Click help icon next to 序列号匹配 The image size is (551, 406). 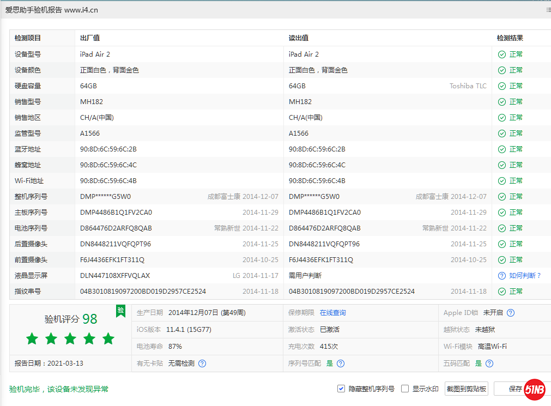[341, 363]
